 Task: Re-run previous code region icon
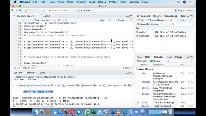pos(110,20)
